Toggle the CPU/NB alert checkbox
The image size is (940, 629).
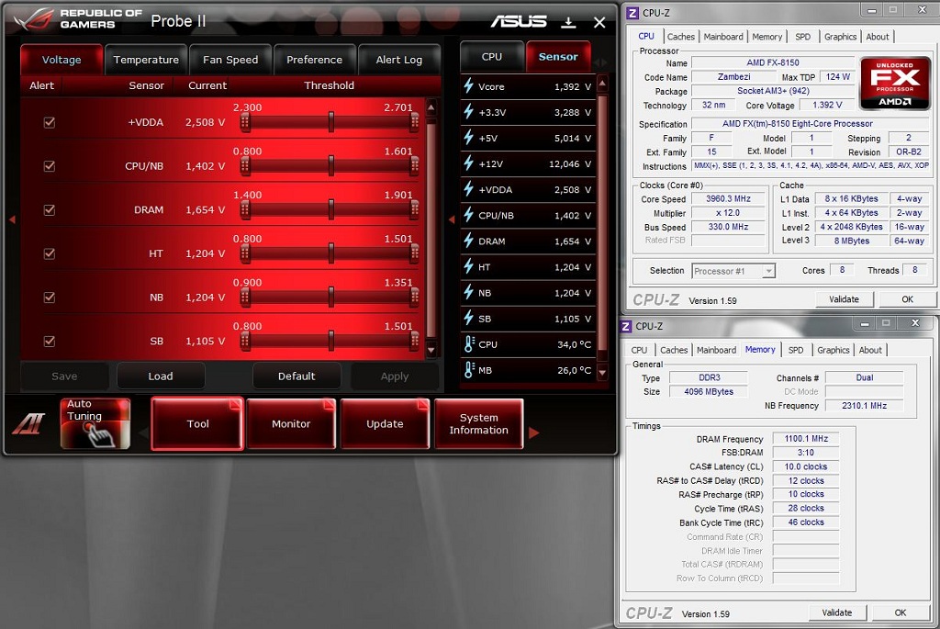click(x=50, y=166)
